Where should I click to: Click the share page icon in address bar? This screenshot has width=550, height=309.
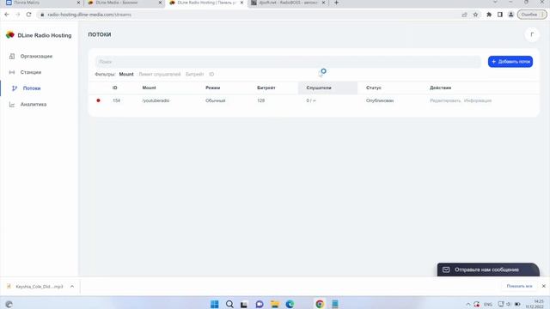click(x=464, y=15)
